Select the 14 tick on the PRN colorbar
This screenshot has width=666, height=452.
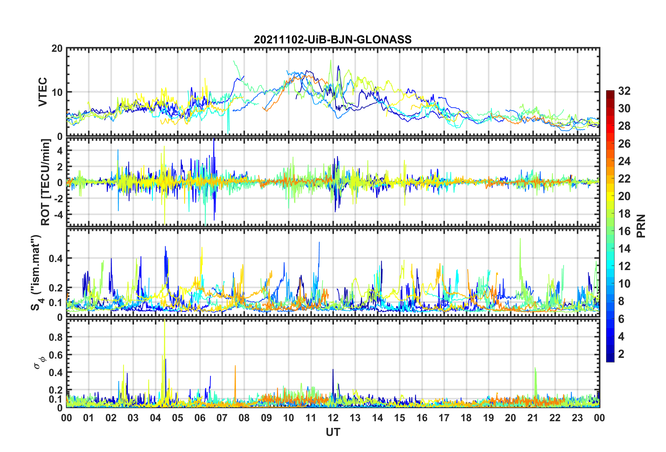click(624, 249)
